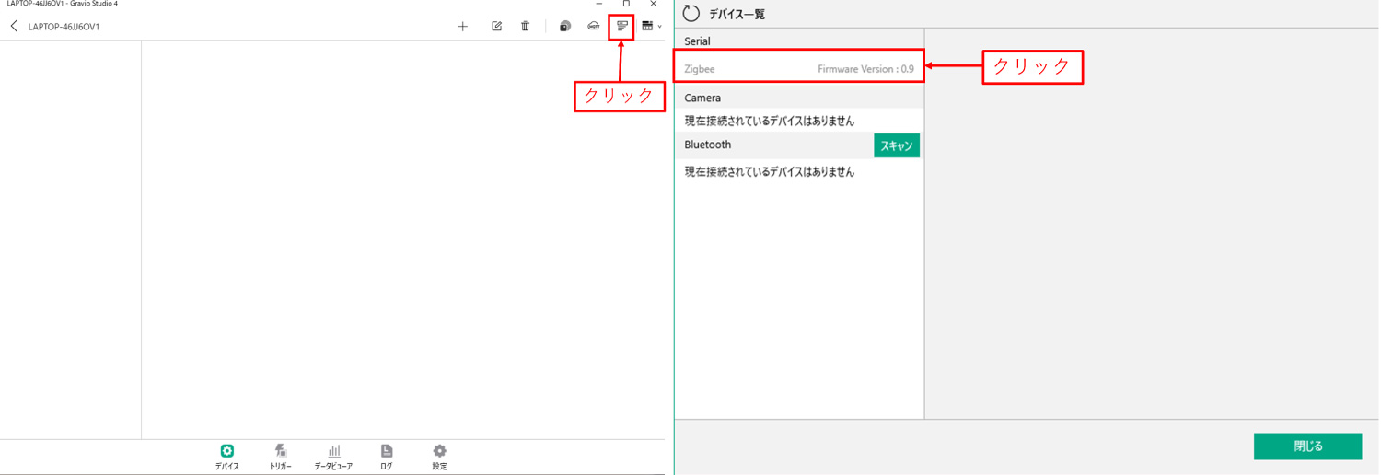Image resolution: width=1381 pixels, height=475 pixels.
Task: Maximize the Gravio Studio 4 window
Action: [x=626, y=4]
